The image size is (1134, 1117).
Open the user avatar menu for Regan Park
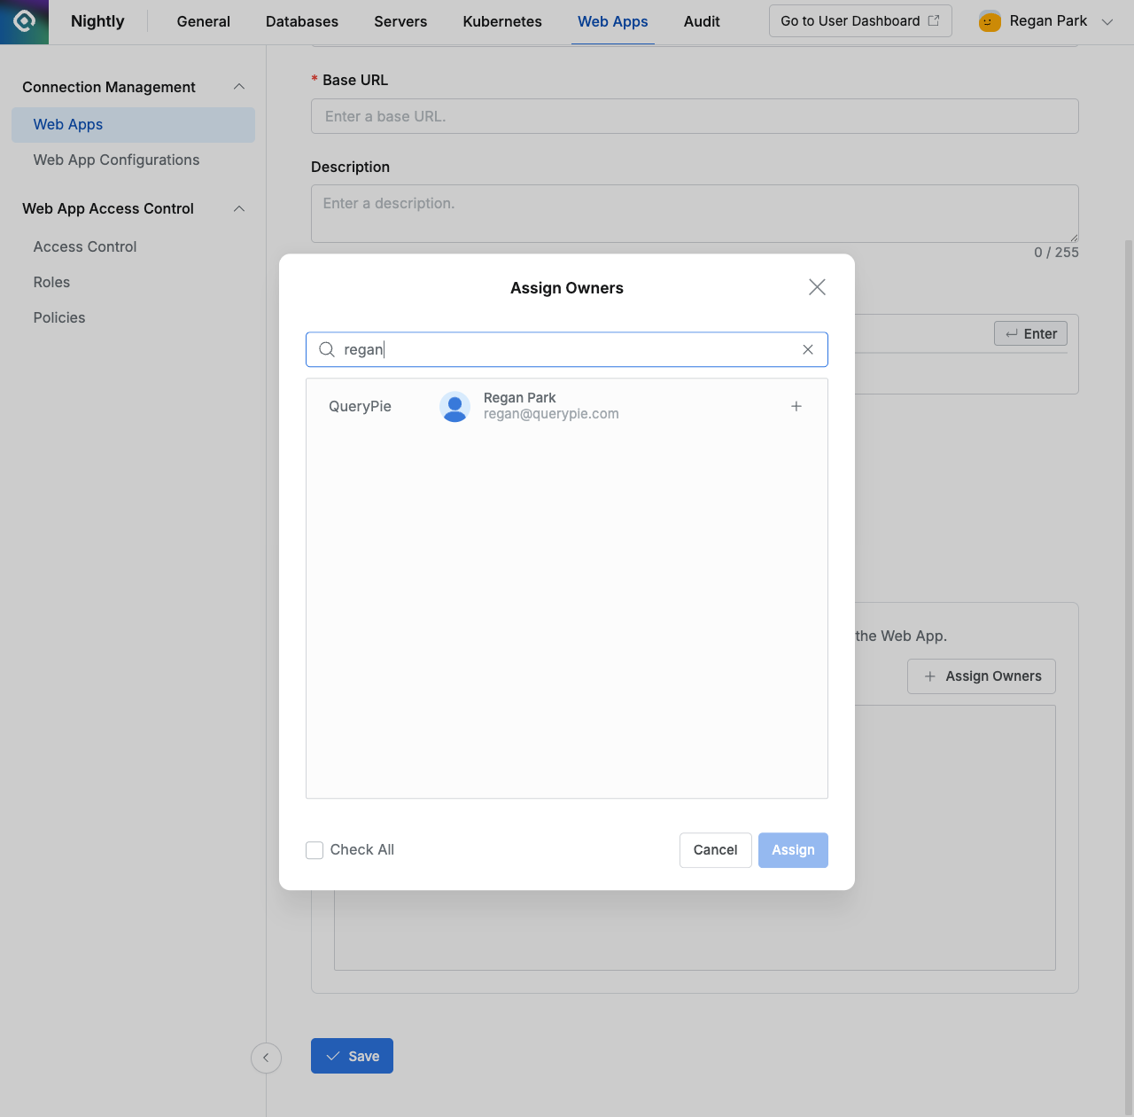[988, 20]
